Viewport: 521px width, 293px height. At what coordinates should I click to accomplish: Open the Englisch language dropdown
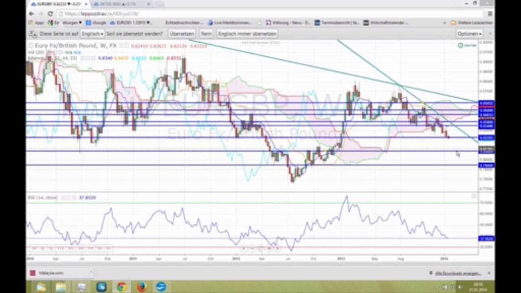coord(92,34)
